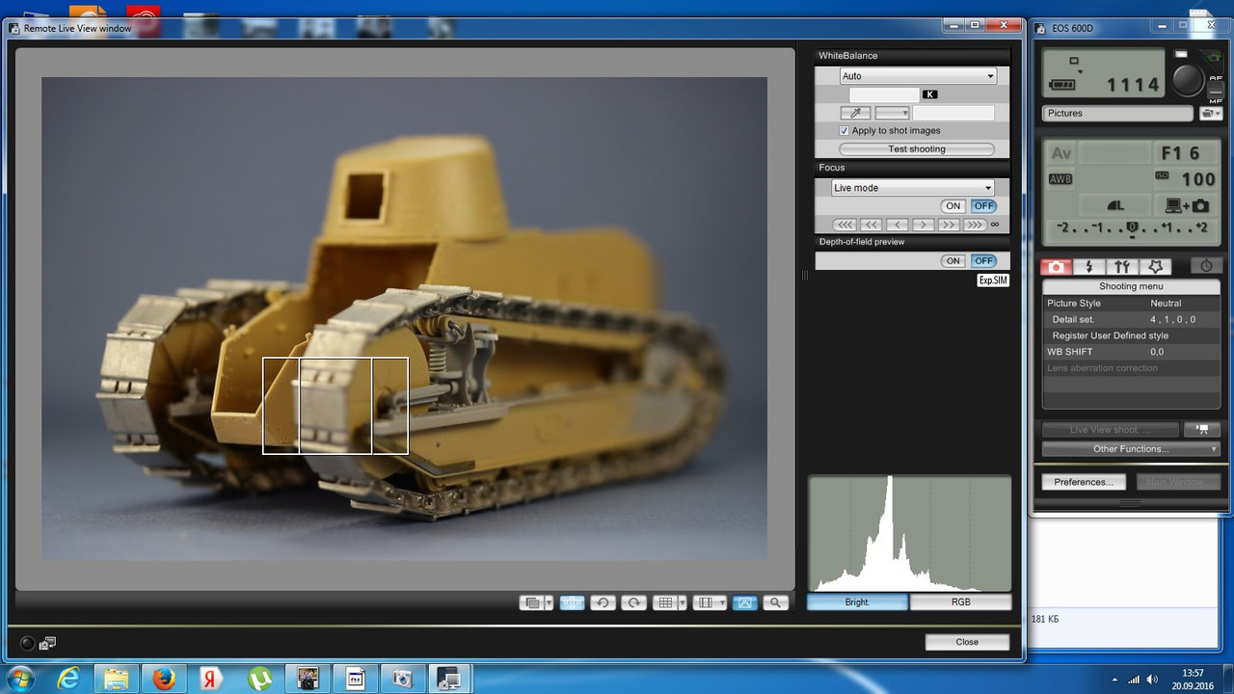
Task: Open Register User Defined style row
Action: click(1132, 336)
